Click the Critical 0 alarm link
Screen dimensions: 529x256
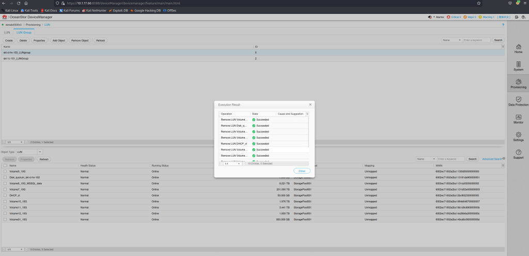[454, 17]
